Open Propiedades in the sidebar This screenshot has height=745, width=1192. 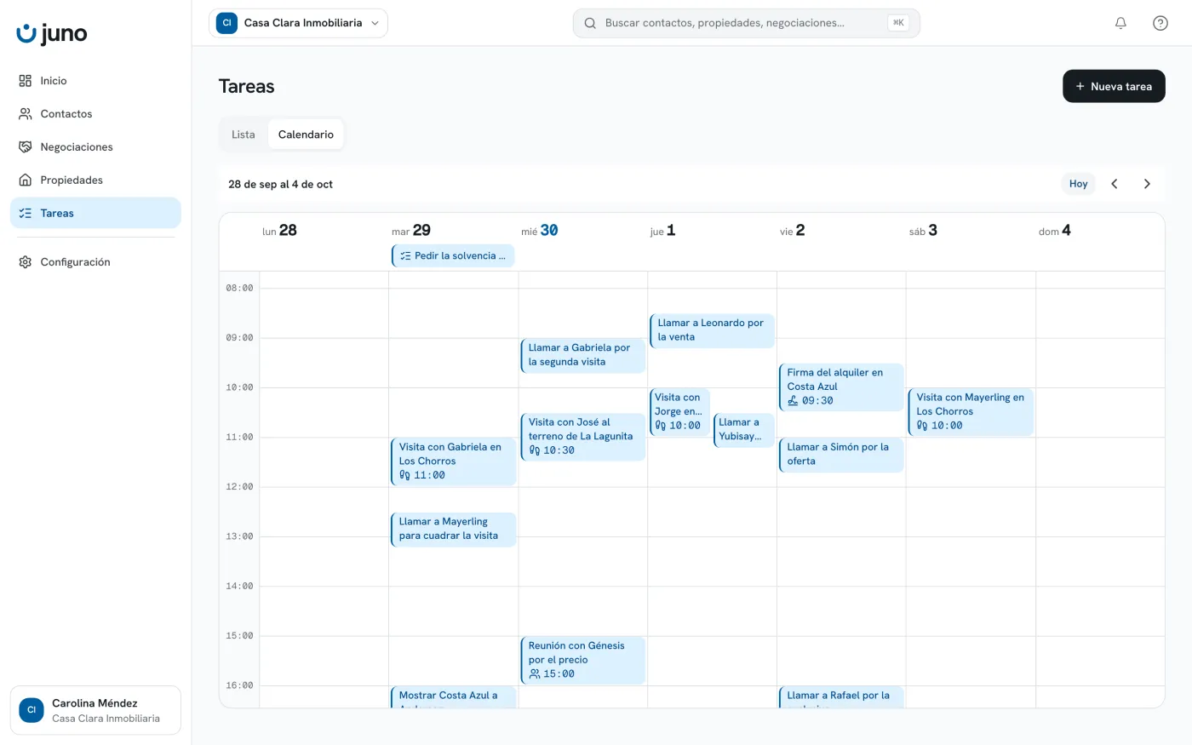point(95,181)
